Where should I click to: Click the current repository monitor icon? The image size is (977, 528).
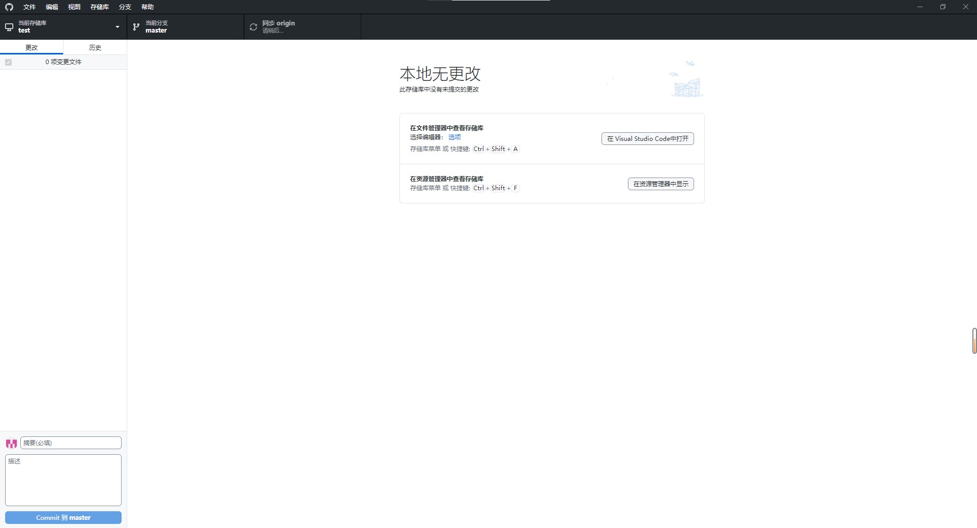pyautogui.click(x=9, y=27)
